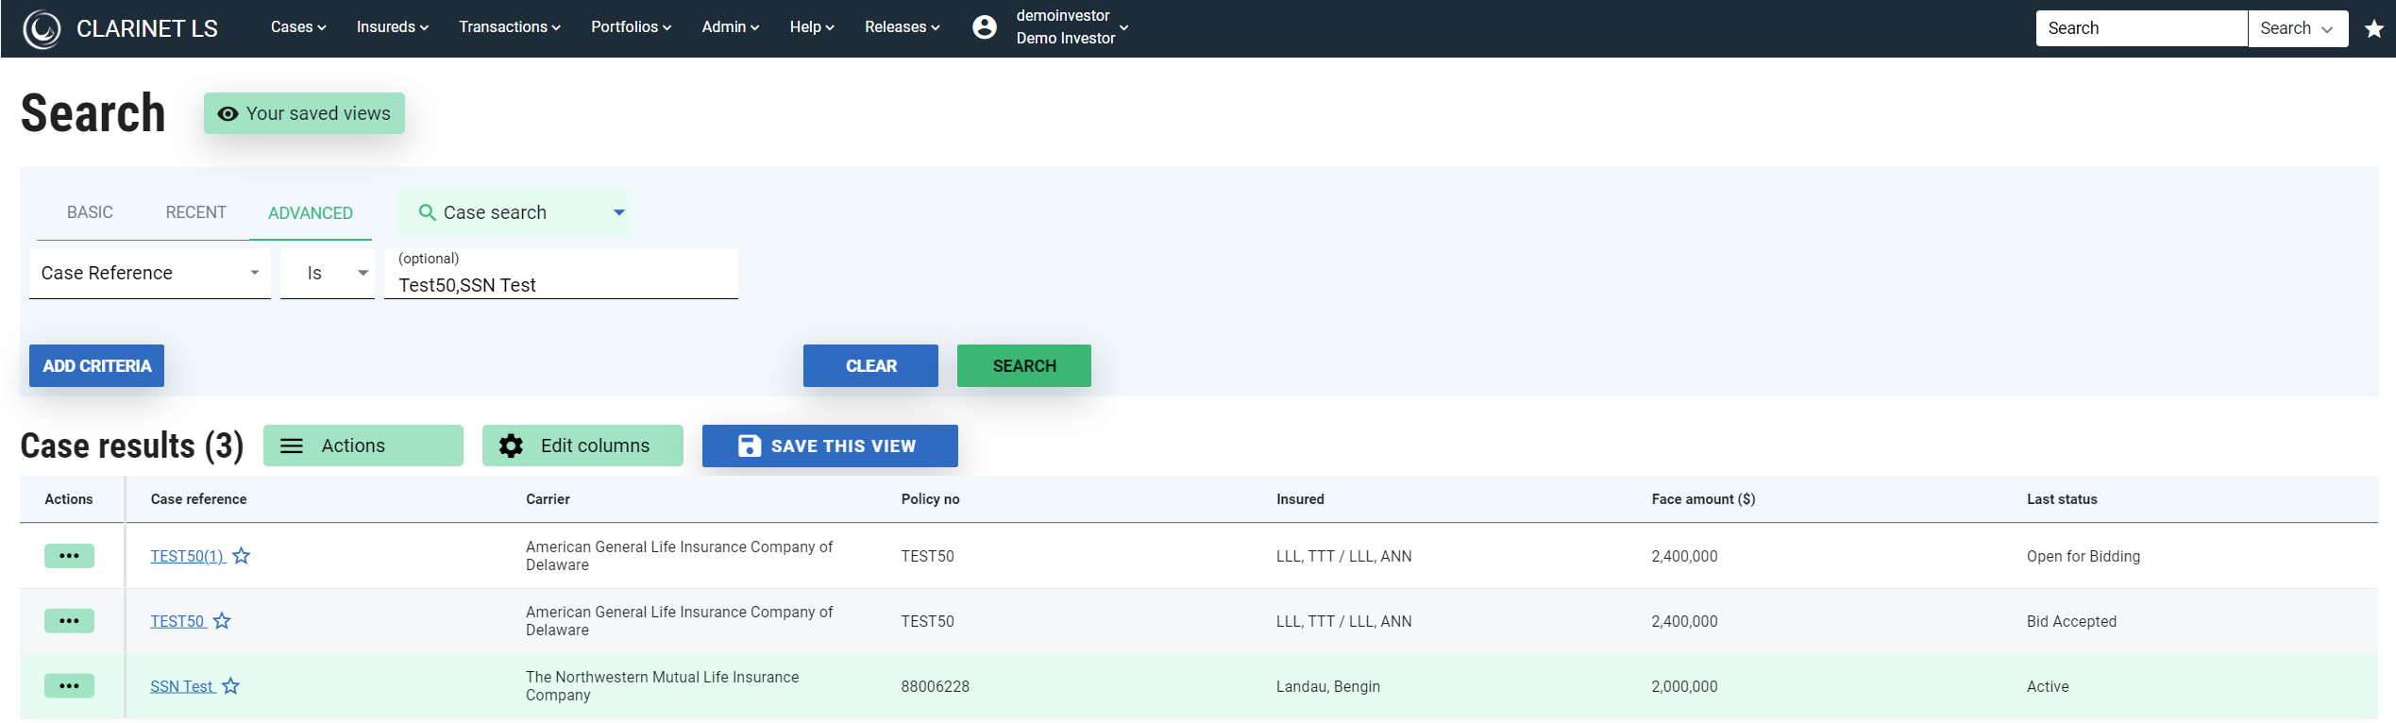This screenshot has width=2396, height=723.
Task: Favorite the SSN Test case star
Action: tap(230, 686)
